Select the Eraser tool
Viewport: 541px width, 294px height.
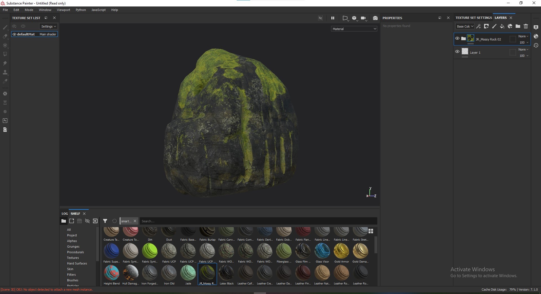(5, 36)
